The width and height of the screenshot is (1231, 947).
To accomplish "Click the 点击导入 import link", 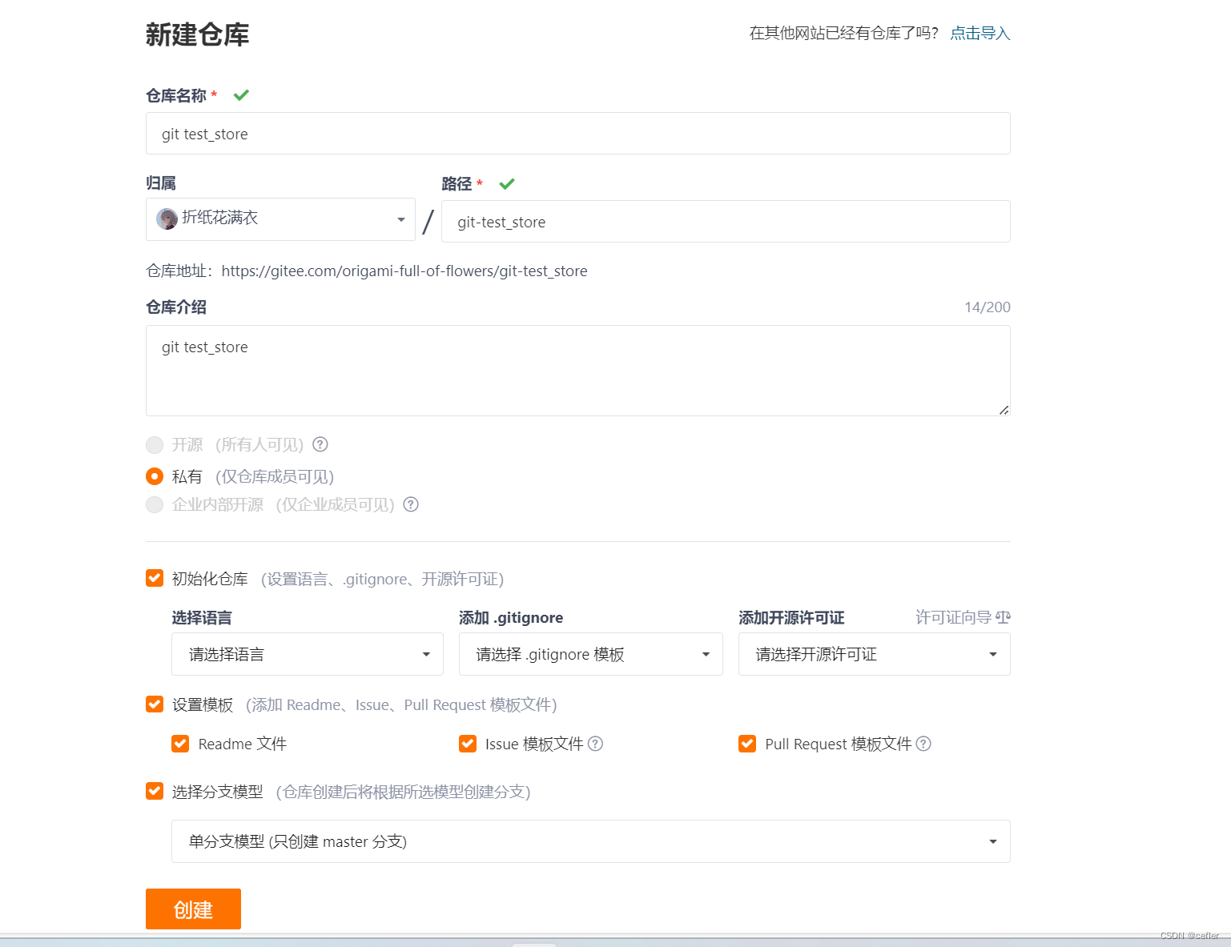I will (980, 34).
